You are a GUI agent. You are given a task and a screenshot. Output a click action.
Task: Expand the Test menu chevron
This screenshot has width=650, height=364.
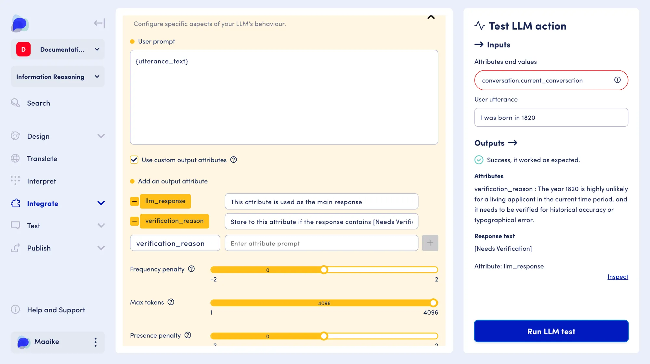101,225
